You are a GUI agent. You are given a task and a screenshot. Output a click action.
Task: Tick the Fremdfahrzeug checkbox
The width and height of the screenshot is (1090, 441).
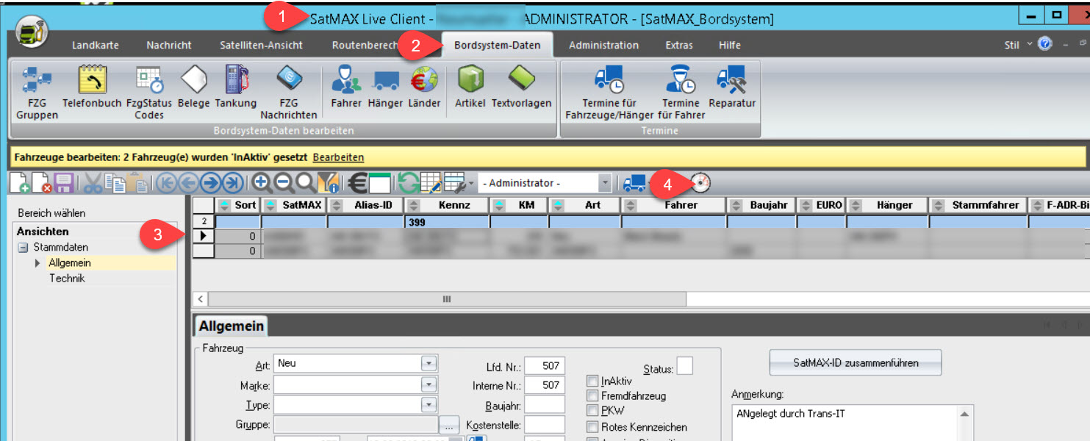coord(592,395)
